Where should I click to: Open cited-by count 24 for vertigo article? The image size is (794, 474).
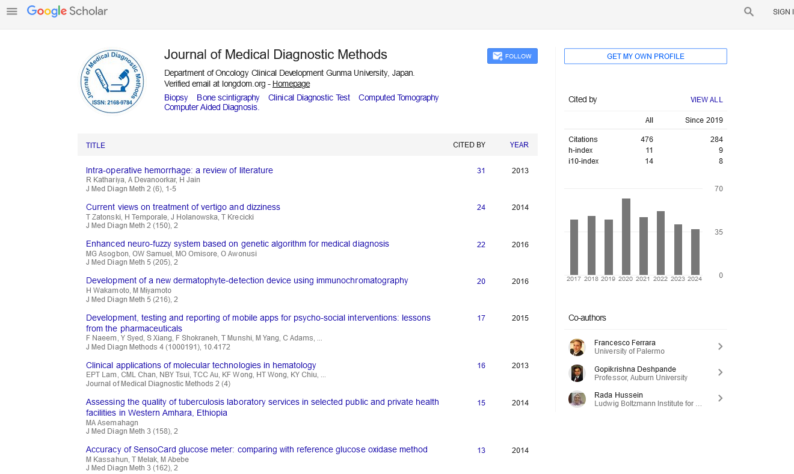coord(481,208)
